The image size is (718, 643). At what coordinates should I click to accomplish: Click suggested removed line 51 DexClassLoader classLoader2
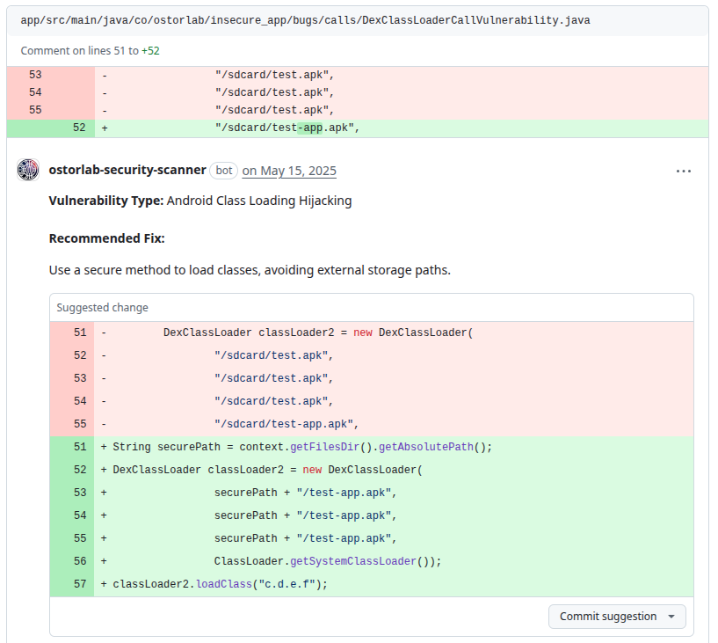(372, 332)
